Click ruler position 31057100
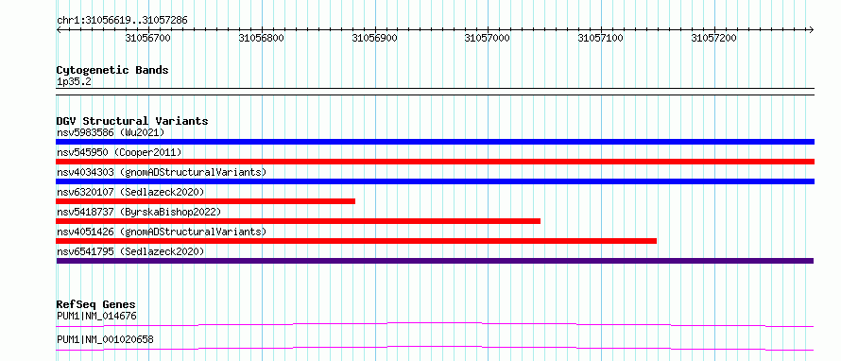Screen dimensions: 841x361 coord(601,38)
